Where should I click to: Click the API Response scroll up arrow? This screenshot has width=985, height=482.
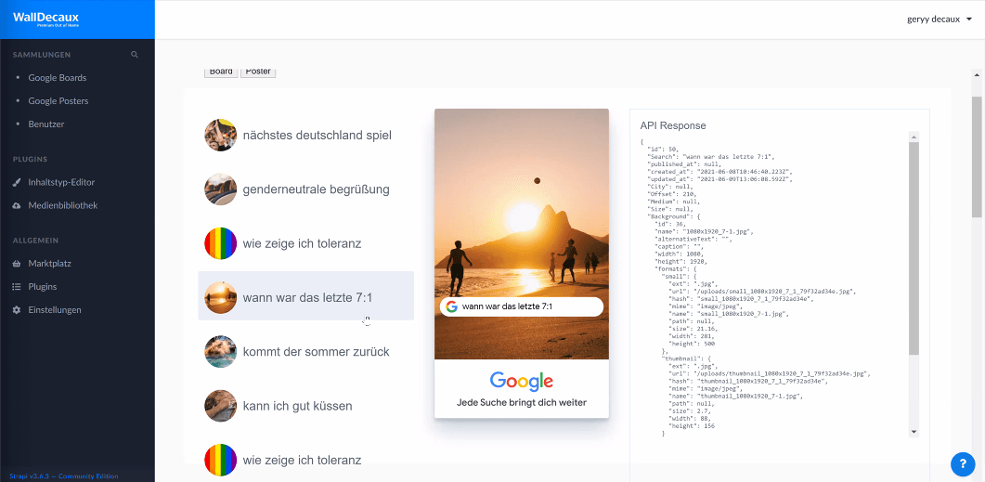914,137
